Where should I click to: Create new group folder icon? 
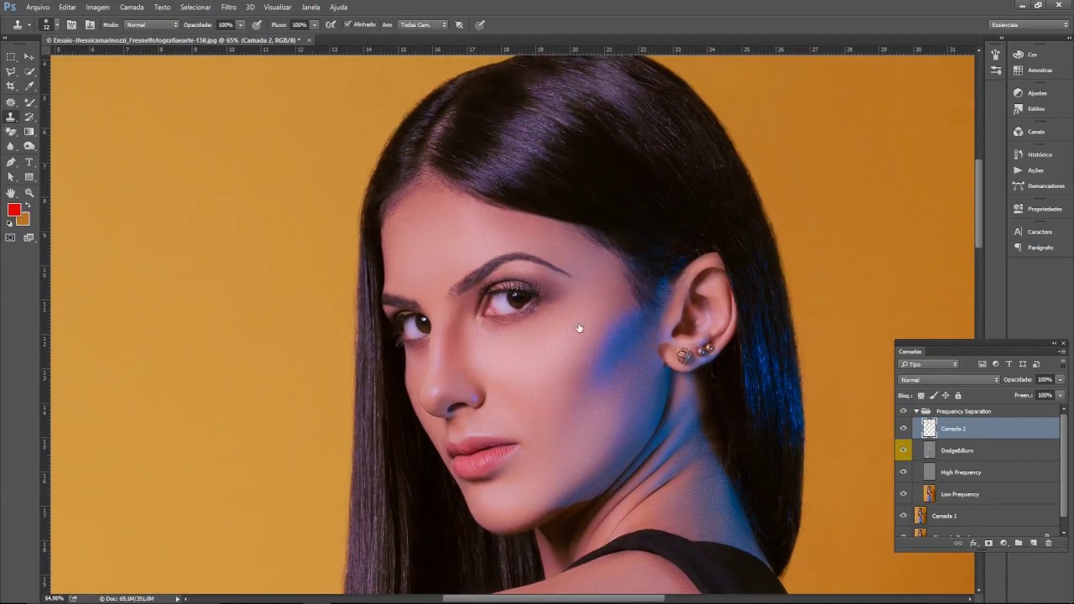1019,543
